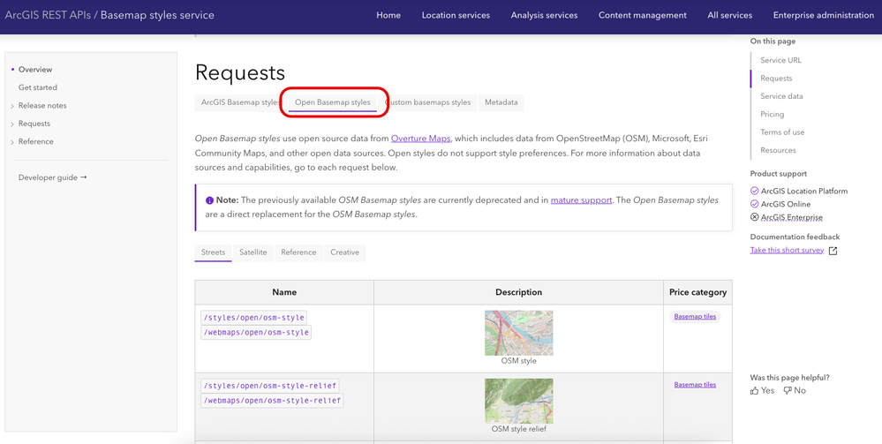Click /styles/open/osm-style endpoint

[253, 318]
